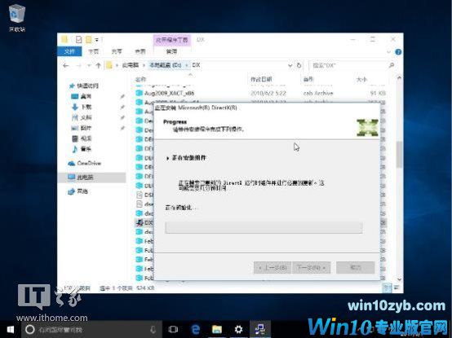Click the pin icon beside 文档
The height and width of the screenshot is (338, 452).
122,117
